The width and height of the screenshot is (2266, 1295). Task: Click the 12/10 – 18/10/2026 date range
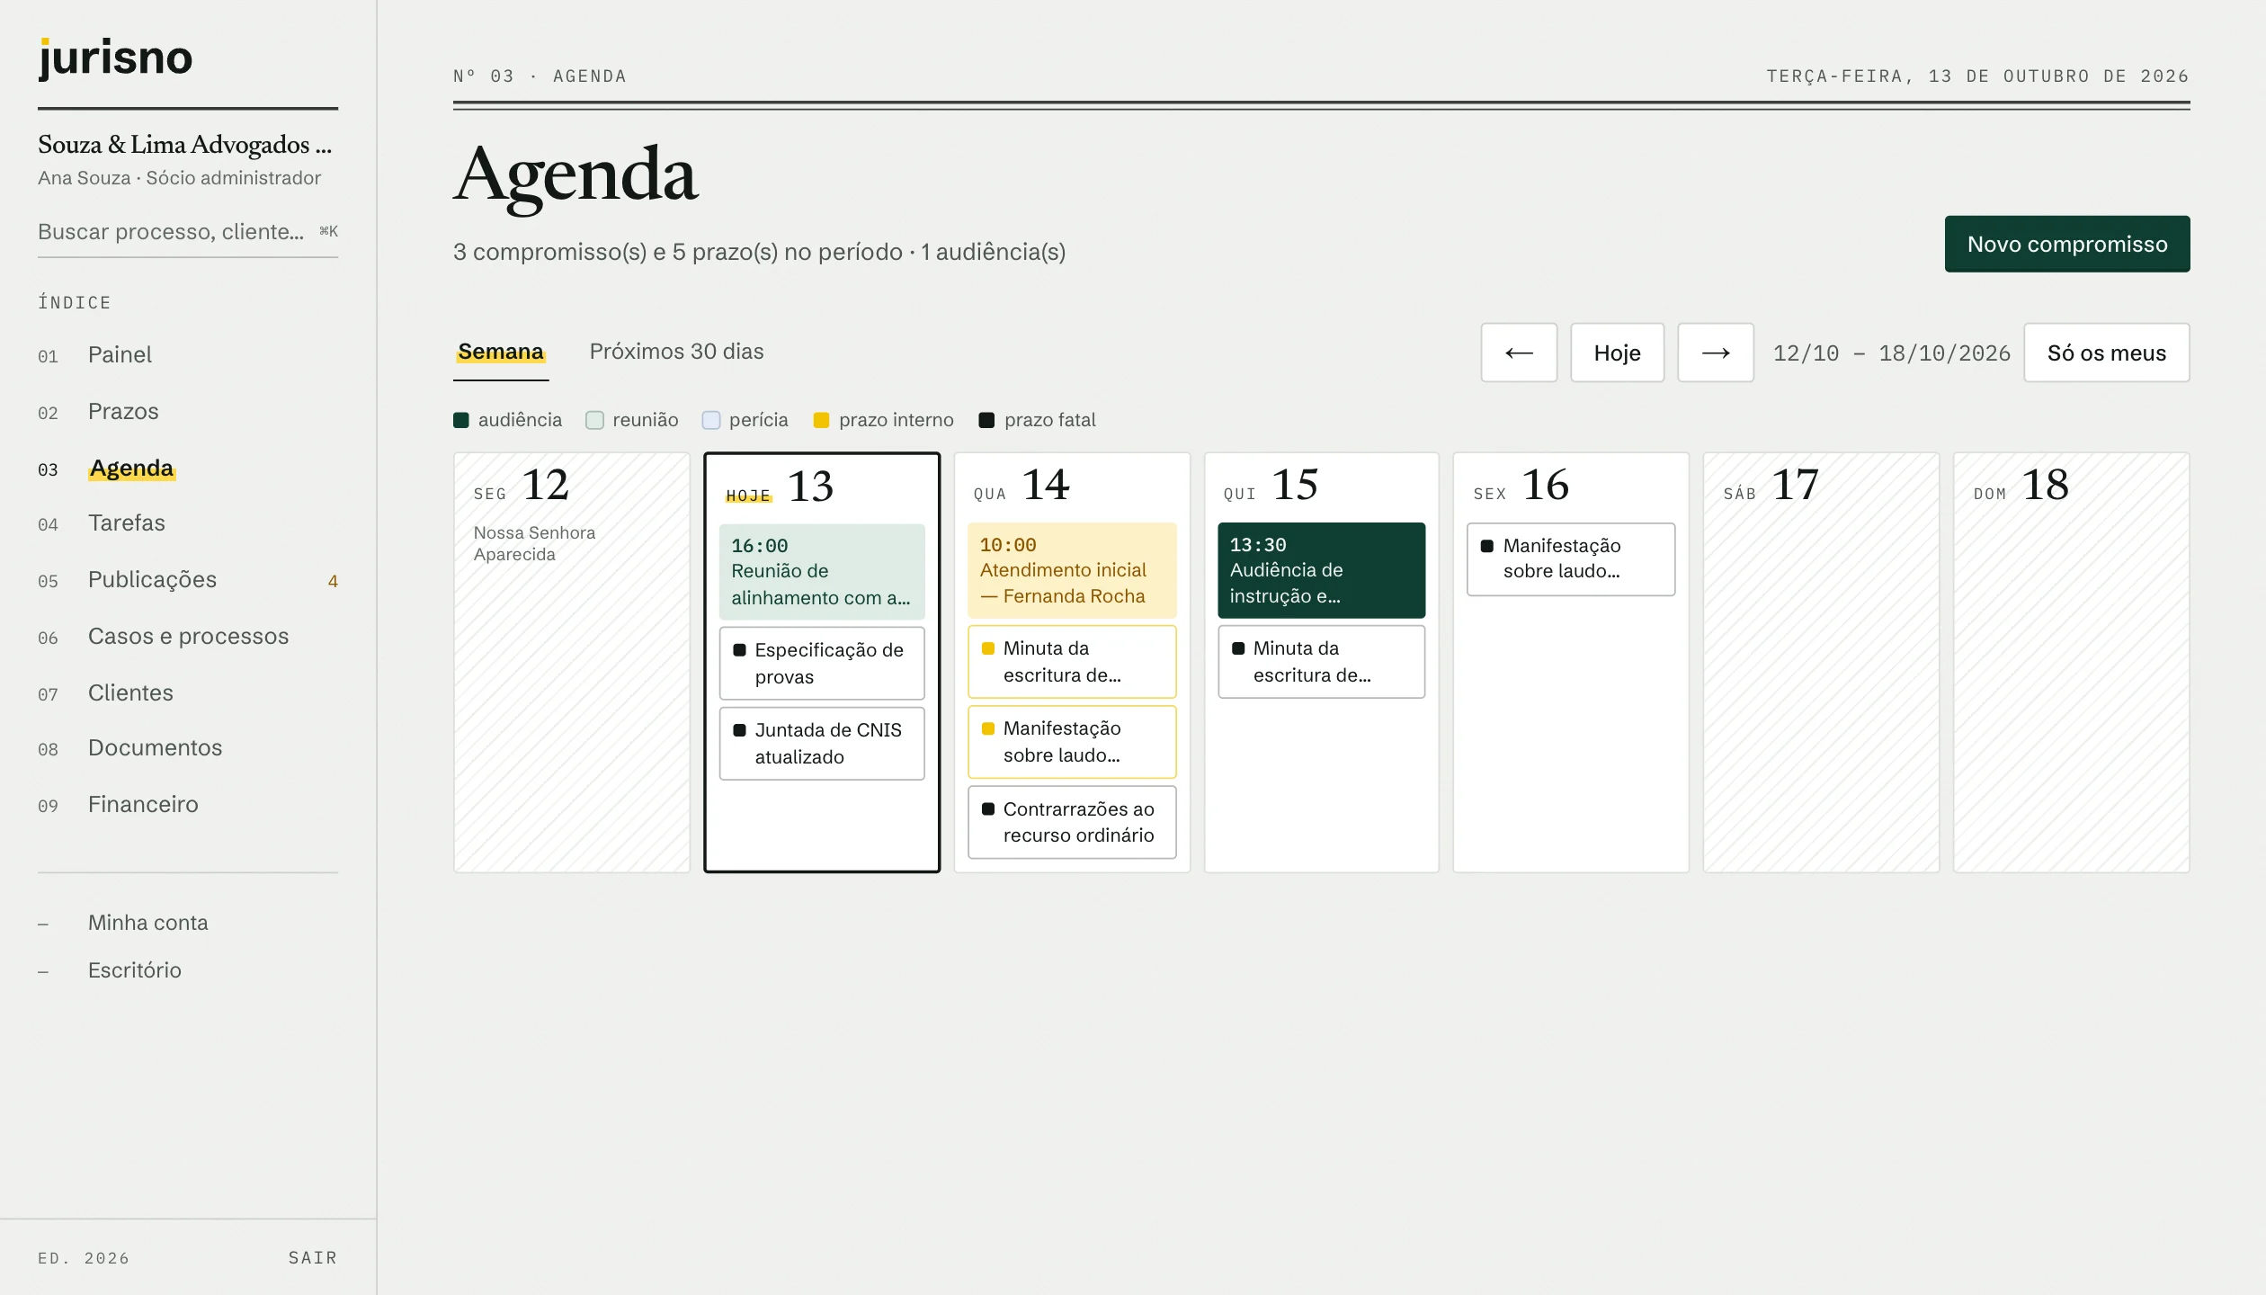click(x=1891, y=353)
